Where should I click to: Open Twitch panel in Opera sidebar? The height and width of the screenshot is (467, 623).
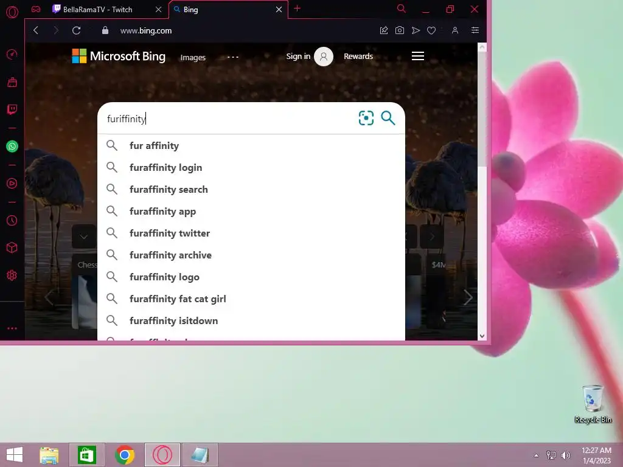pos(12,109)
